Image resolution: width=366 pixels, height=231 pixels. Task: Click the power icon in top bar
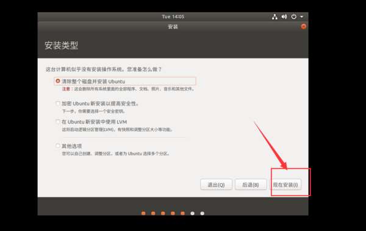tap(294, 16)
